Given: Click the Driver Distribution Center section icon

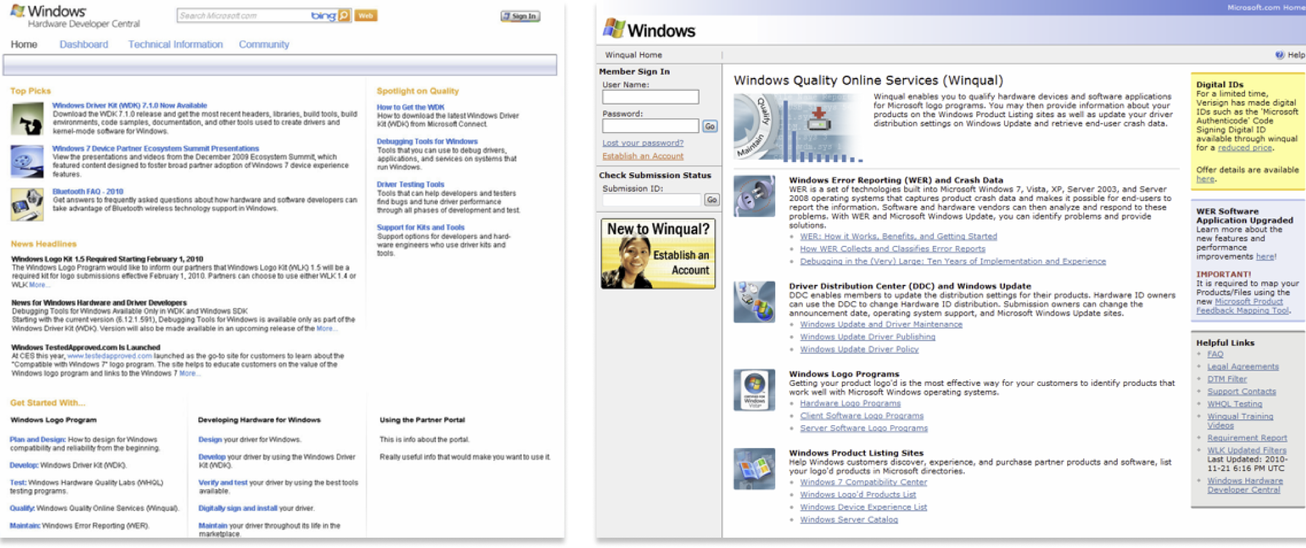Looking at the screenshot, I should [754, 302].
